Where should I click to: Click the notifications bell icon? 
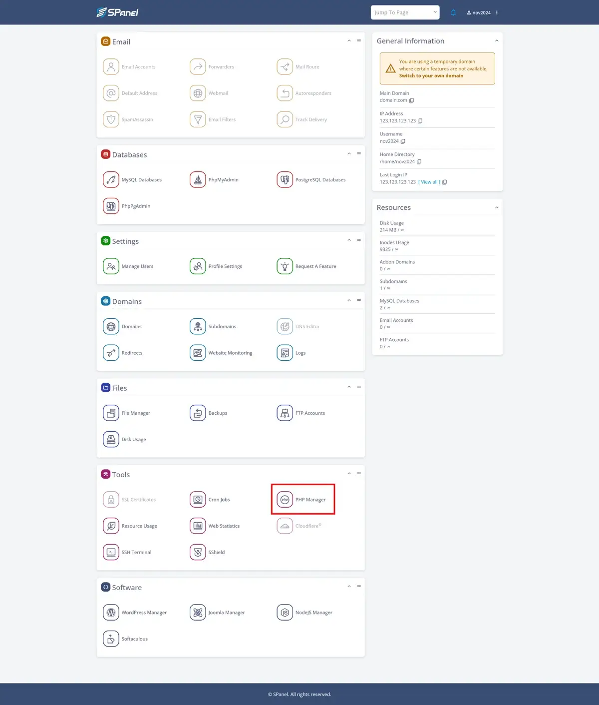click(x=453, y=12)
